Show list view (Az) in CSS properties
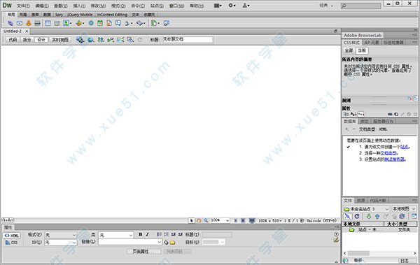This screenshot has width=420, height=265. pyautogui.click(x=353, y=114)
